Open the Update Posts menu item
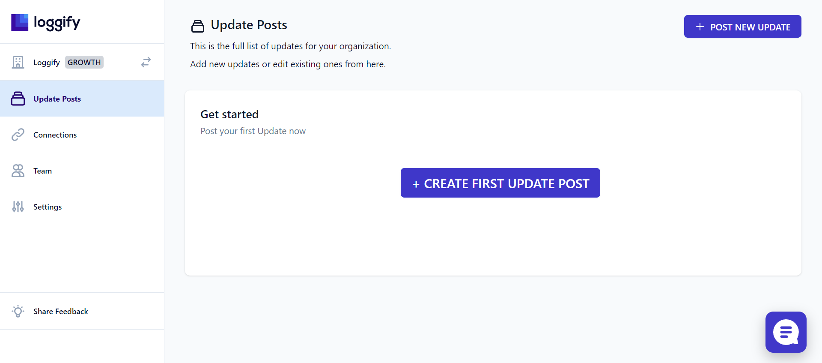The height and width of the screenshot is (363, 822). point(82,99)
